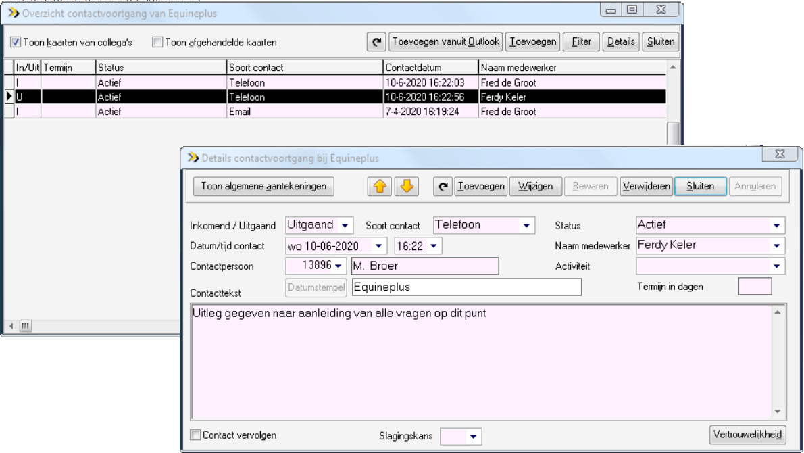Click the horizontal scrollbar thumb in overview
Viewport: 804px width, 453px height.
tap(25, 327)
